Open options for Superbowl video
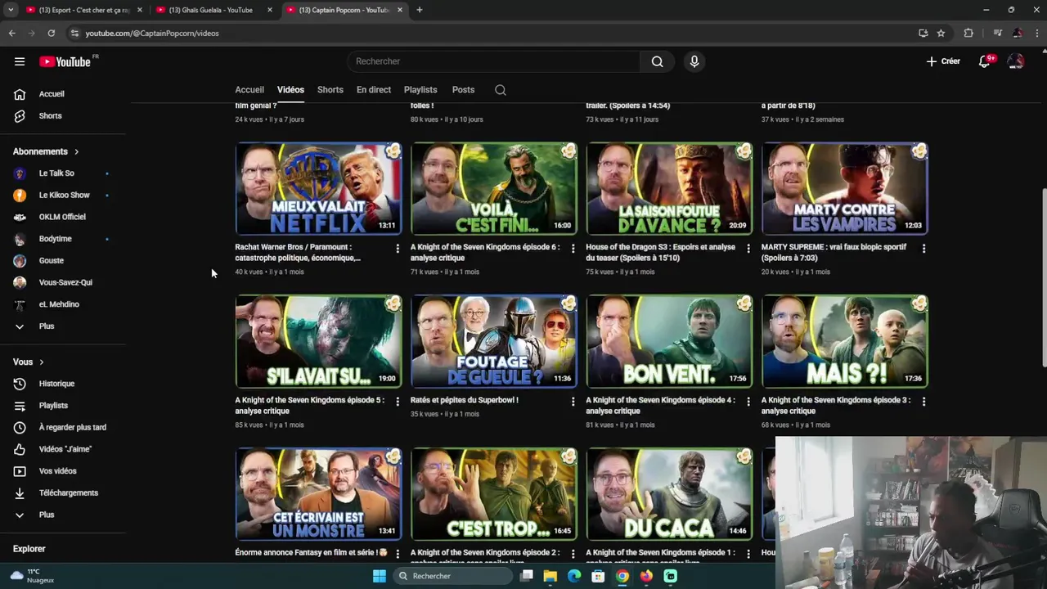 pos(573,402)
